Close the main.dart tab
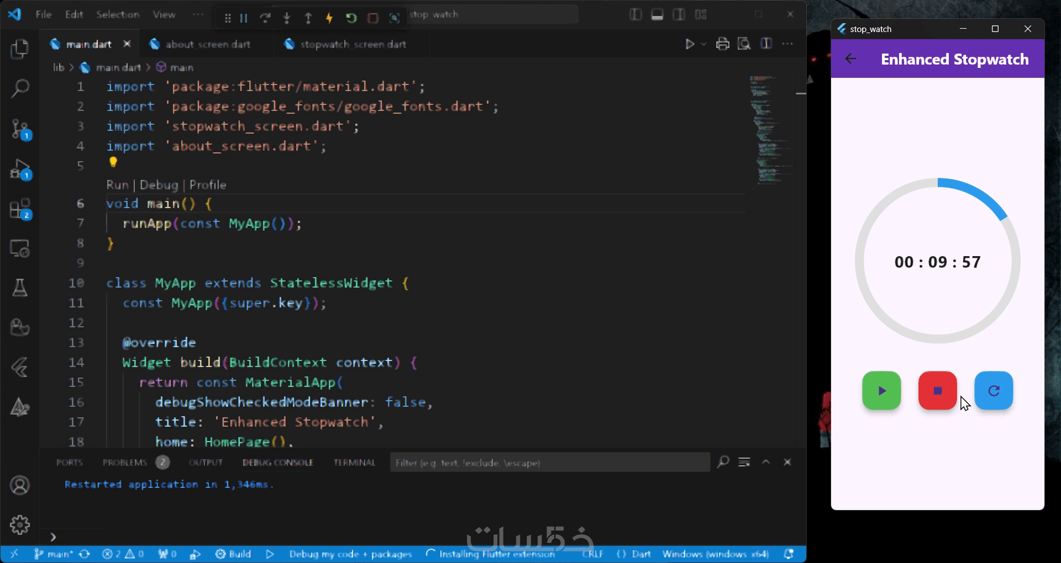 [127, 44]
